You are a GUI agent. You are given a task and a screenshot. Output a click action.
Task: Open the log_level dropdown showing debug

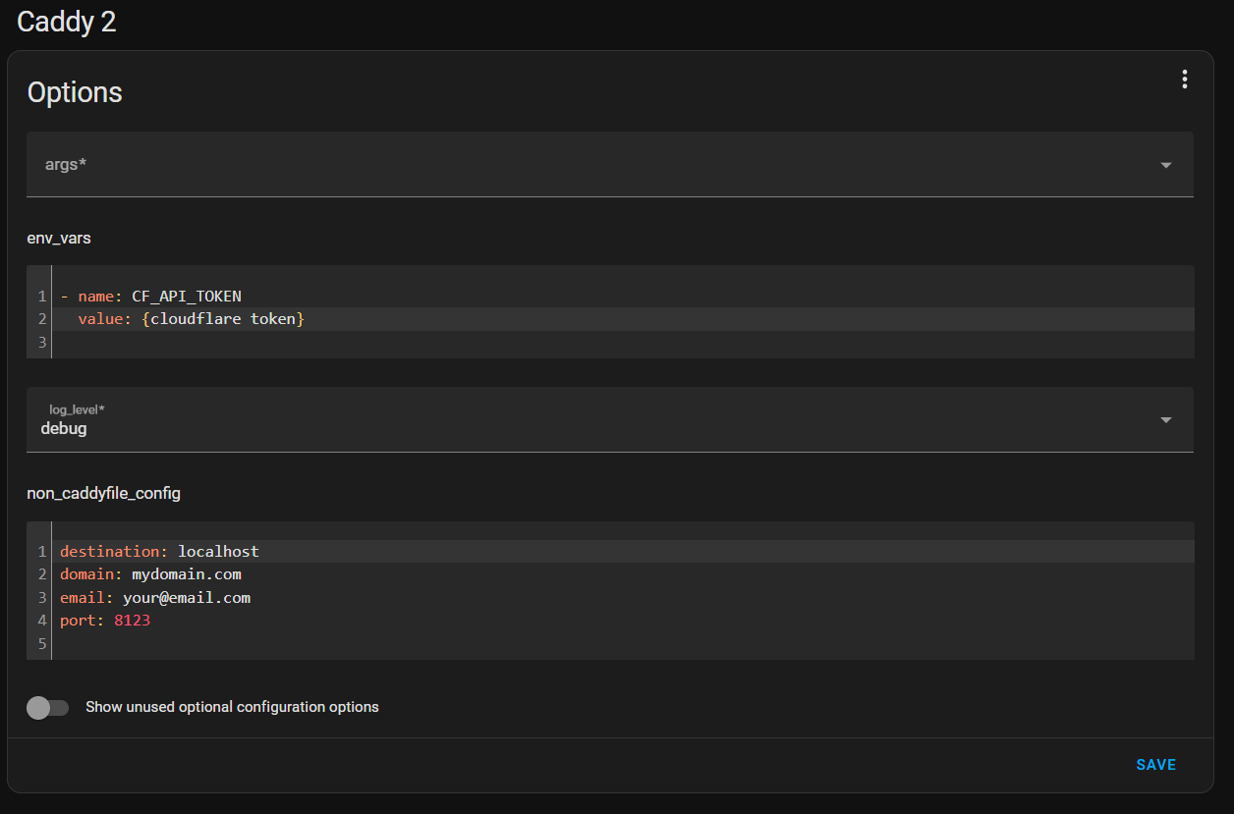tap(589, 420)
